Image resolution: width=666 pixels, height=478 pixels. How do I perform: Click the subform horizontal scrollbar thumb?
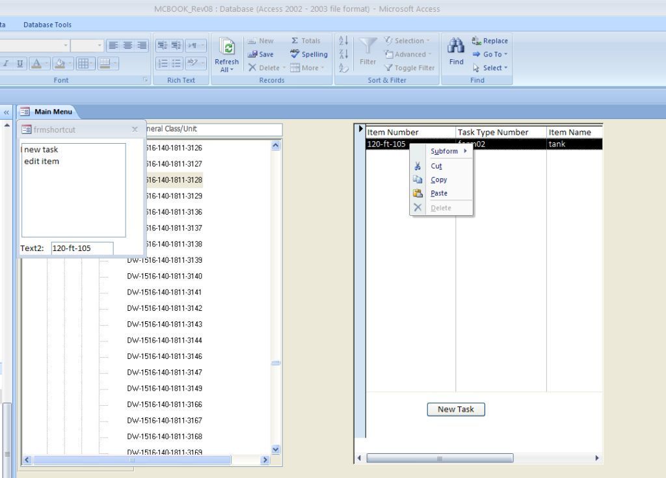click(440, 458)
